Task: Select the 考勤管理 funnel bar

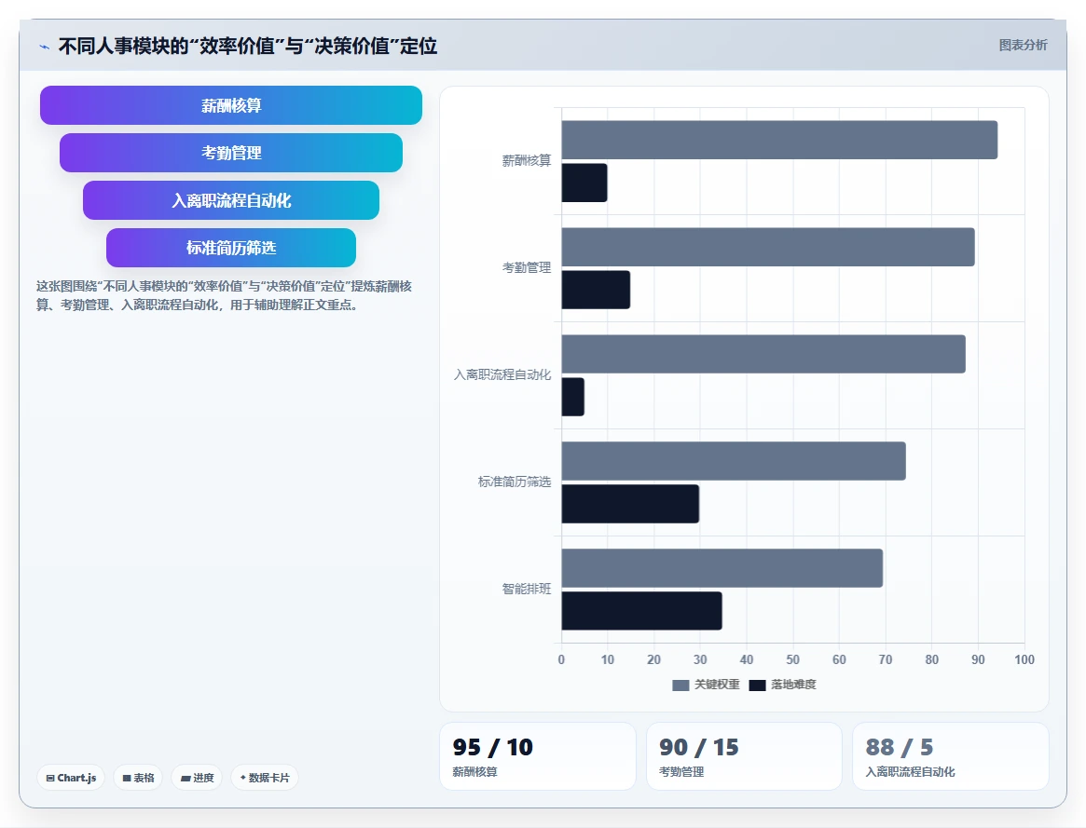Action: point(230,153)
